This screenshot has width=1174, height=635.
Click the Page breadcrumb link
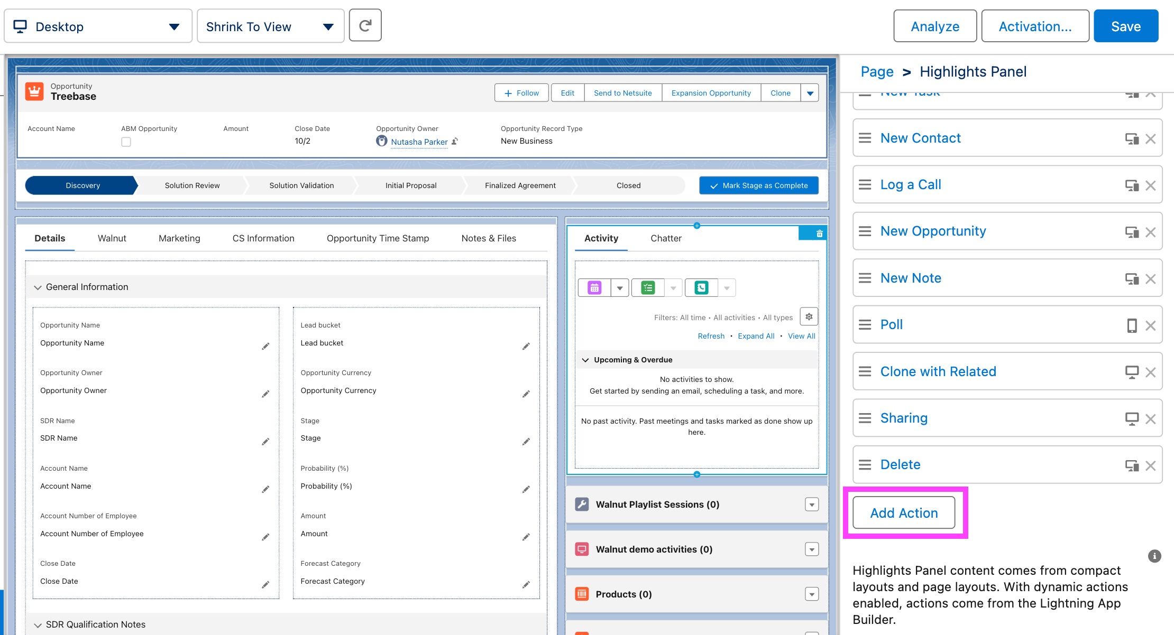(x=877, y=72)
